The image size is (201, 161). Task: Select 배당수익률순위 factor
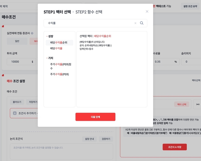(59, 43)
